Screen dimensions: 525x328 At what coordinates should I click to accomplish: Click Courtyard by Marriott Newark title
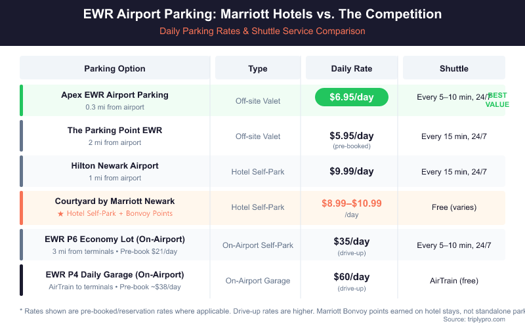pyautogui.click(x=115, y=201)
